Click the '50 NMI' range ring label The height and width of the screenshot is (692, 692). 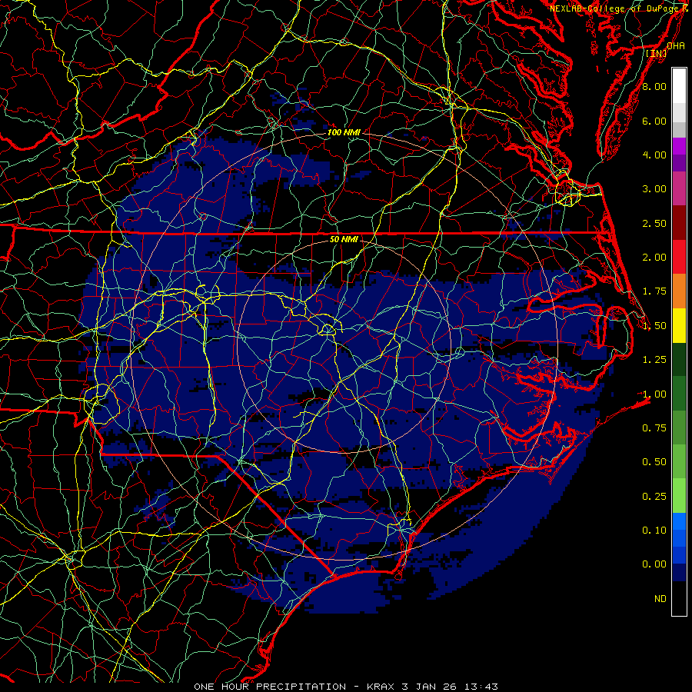(x=344, y=239)
